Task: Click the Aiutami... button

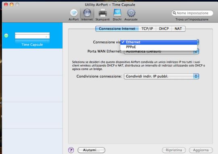Action: [91, 150]
